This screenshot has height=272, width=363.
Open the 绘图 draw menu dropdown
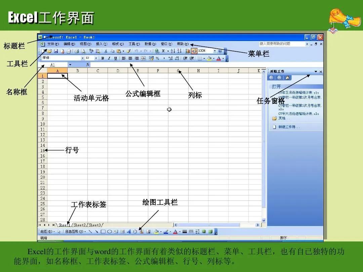[x=47, y=231]
